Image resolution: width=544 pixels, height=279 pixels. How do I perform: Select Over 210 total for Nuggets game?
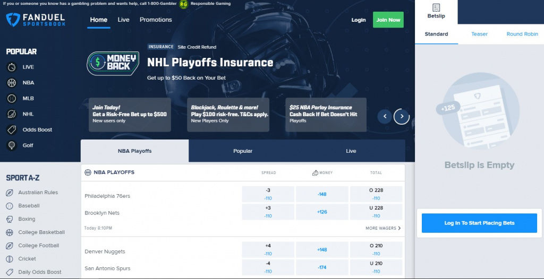pos(376,249)
